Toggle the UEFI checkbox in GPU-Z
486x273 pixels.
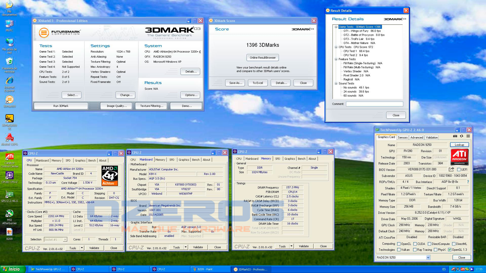(x=459, y=170)
